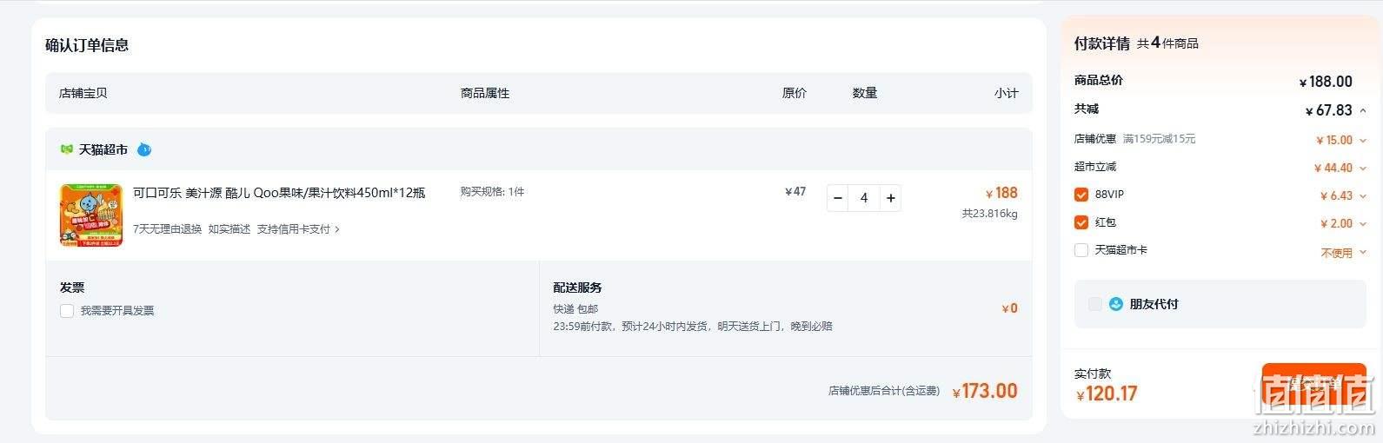Click the 商品属性 column header
Screen dimensions: 1383x443
click(x=485, y=93)
